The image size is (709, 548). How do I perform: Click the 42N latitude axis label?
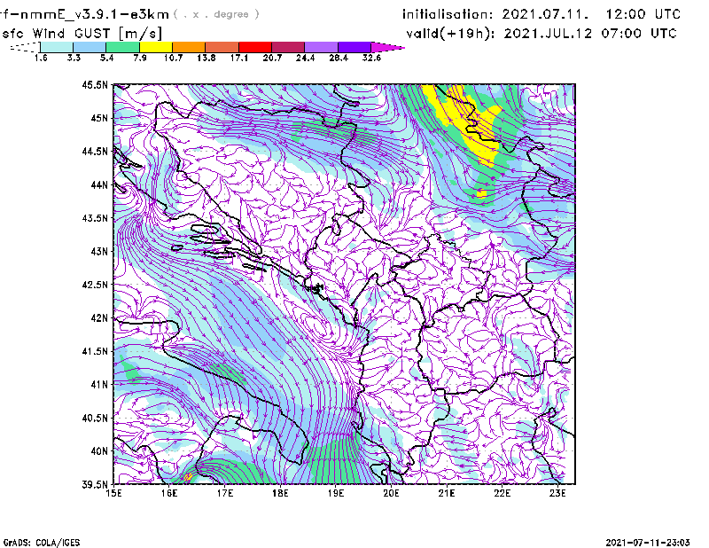[97, 318]
